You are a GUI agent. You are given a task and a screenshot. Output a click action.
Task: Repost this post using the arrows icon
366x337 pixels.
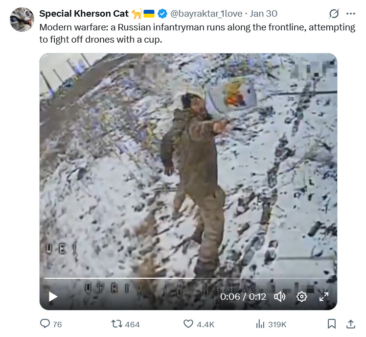[x=117, y=324]
